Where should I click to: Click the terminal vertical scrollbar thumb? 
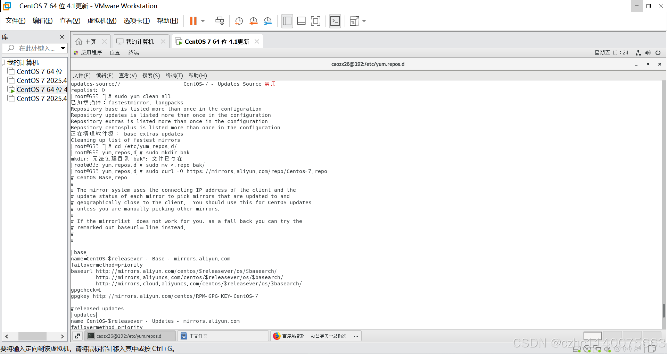[x=664, y=310]
